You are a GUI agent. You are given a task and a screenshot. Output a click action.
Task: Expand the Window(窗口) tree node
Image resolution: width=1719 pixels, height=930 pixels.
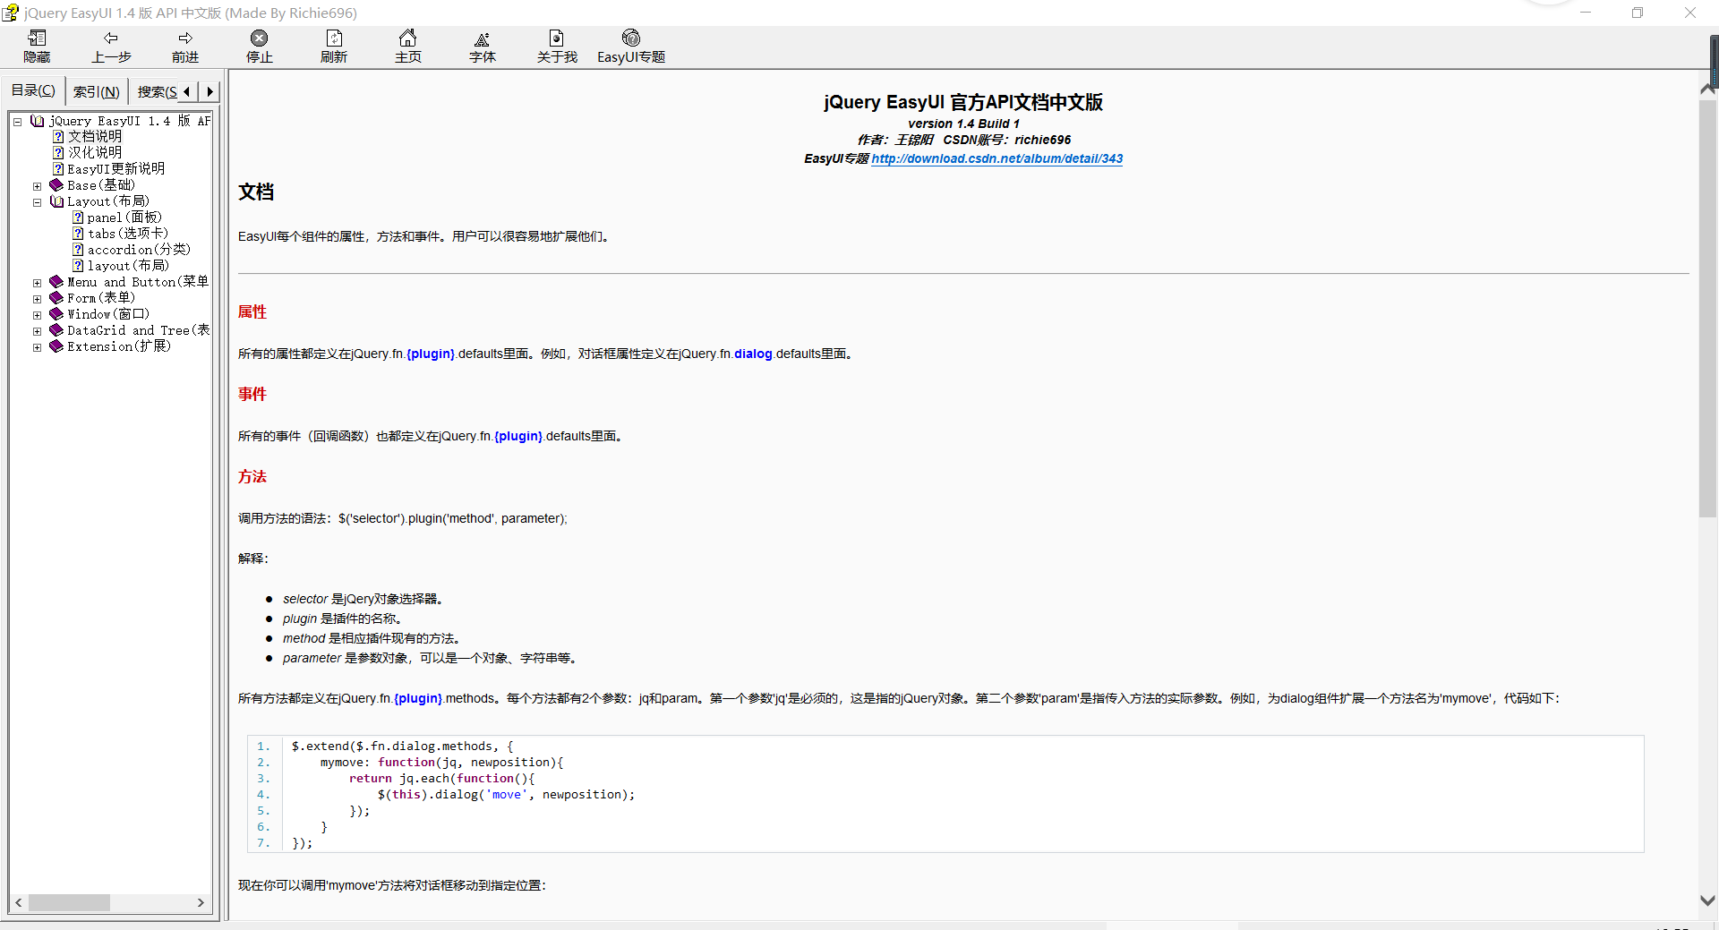pyautogui.click(x=37, y=315)
